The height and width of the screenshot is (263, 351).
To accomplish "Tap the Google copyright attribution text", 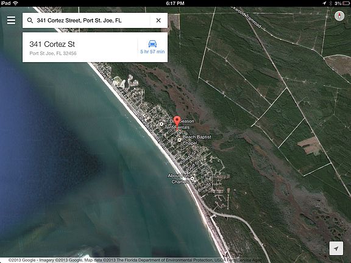I will coord(135,260).
